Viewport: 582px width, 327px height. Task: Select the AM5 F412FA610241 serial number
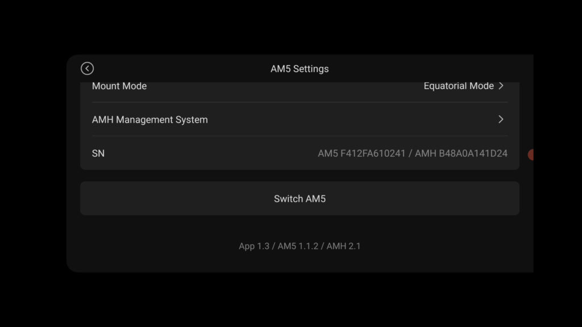tap(361, 153)
